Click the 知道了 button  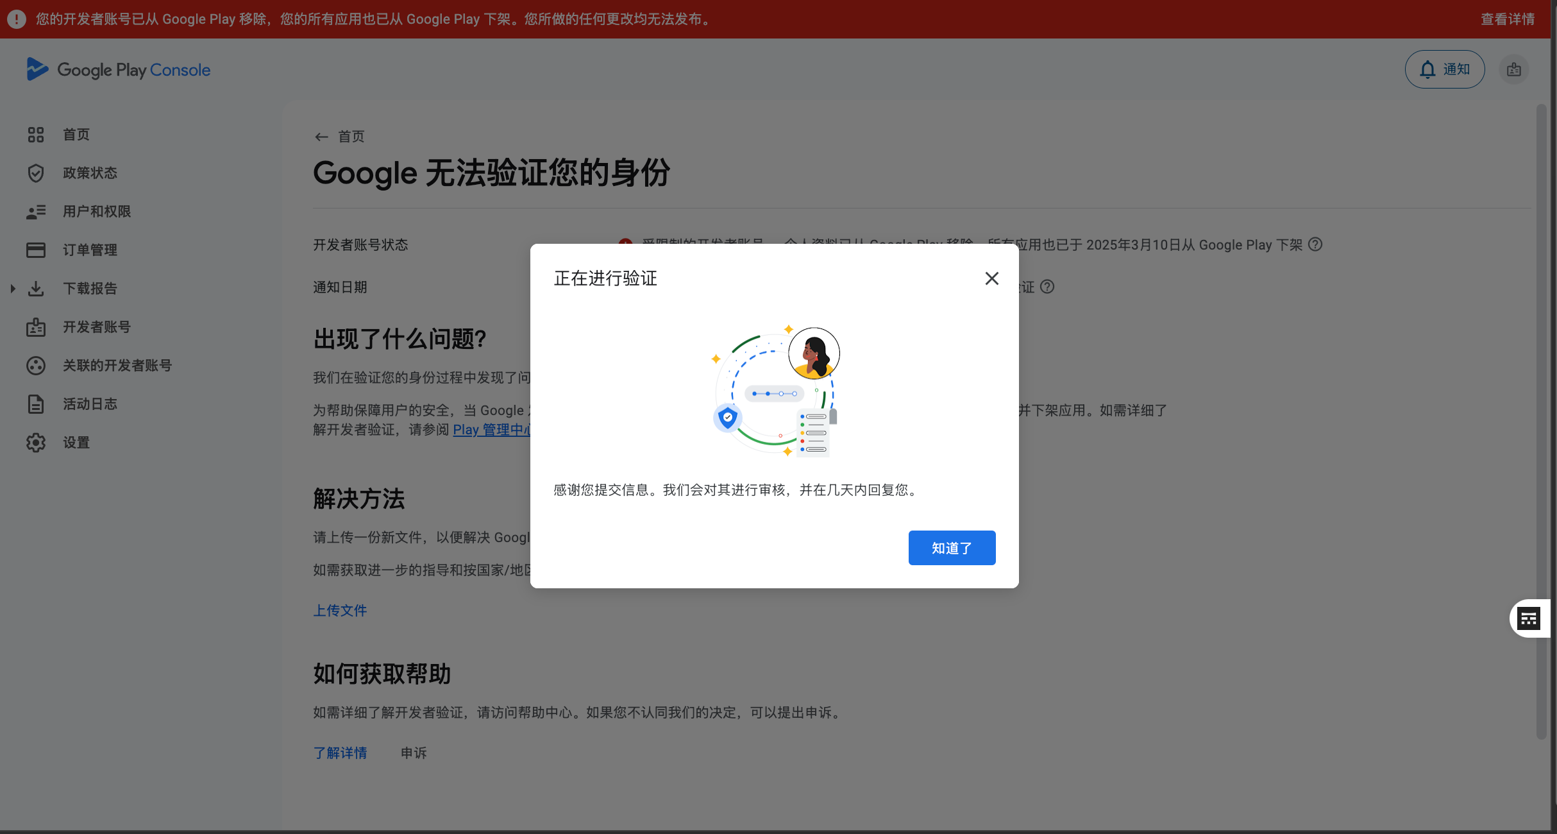coord(952,548)
